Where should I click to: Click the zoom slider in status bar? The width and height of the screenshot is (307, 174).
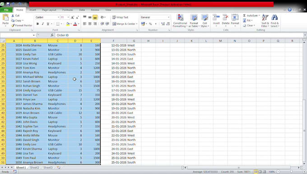point(291,172)
